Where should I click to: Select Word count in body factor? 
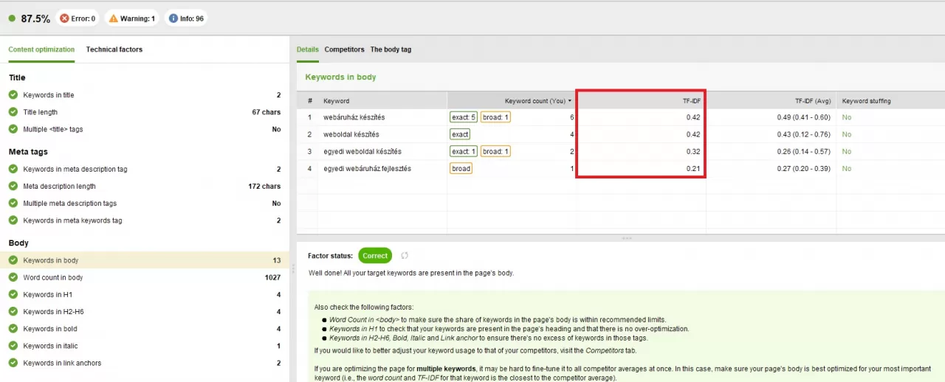(x=145, y=277)
